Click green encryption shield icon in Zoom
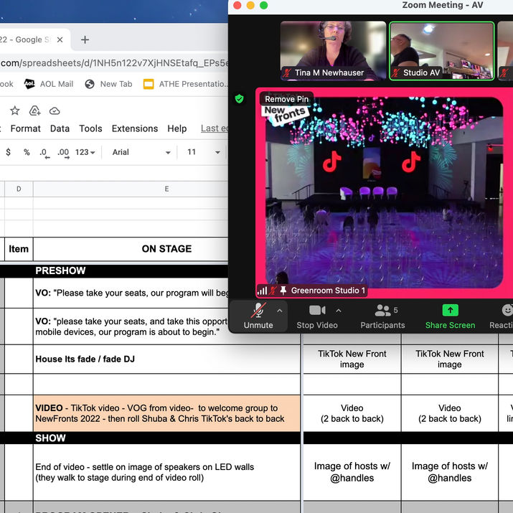 coord(239,98)
